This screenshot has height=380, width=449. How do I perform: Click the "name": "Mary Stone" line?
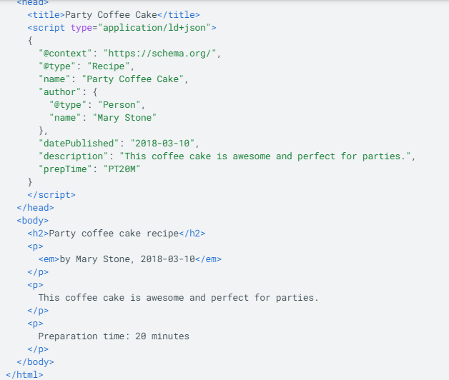click(103, 118)
